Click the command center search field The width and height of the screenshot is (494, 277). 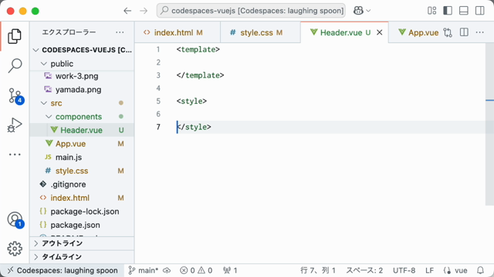251,11
